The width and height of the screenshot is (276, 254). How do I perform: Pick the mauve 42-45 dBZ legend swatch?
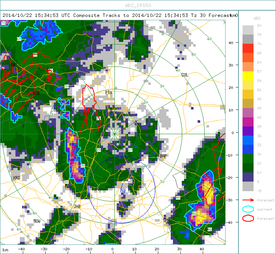pyautogui.click(x=248, y=113)
